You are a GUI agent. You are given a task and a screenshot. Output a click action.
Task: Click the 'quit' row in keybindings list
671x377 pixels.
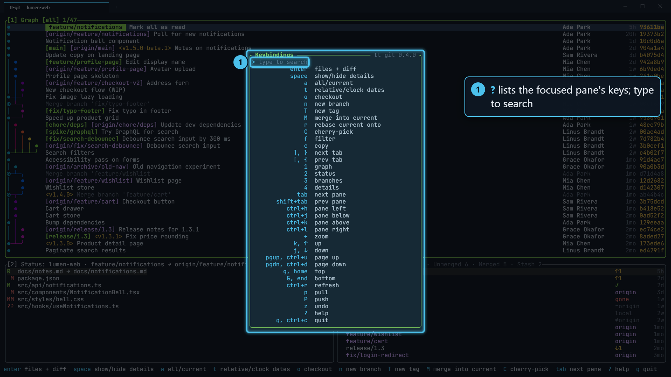(335, 320)
